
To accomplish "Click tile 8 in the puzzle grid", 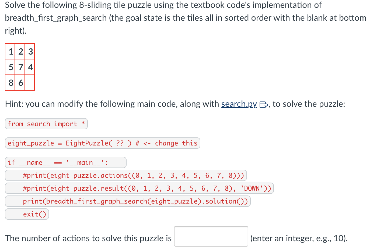I will pos(10,83).
